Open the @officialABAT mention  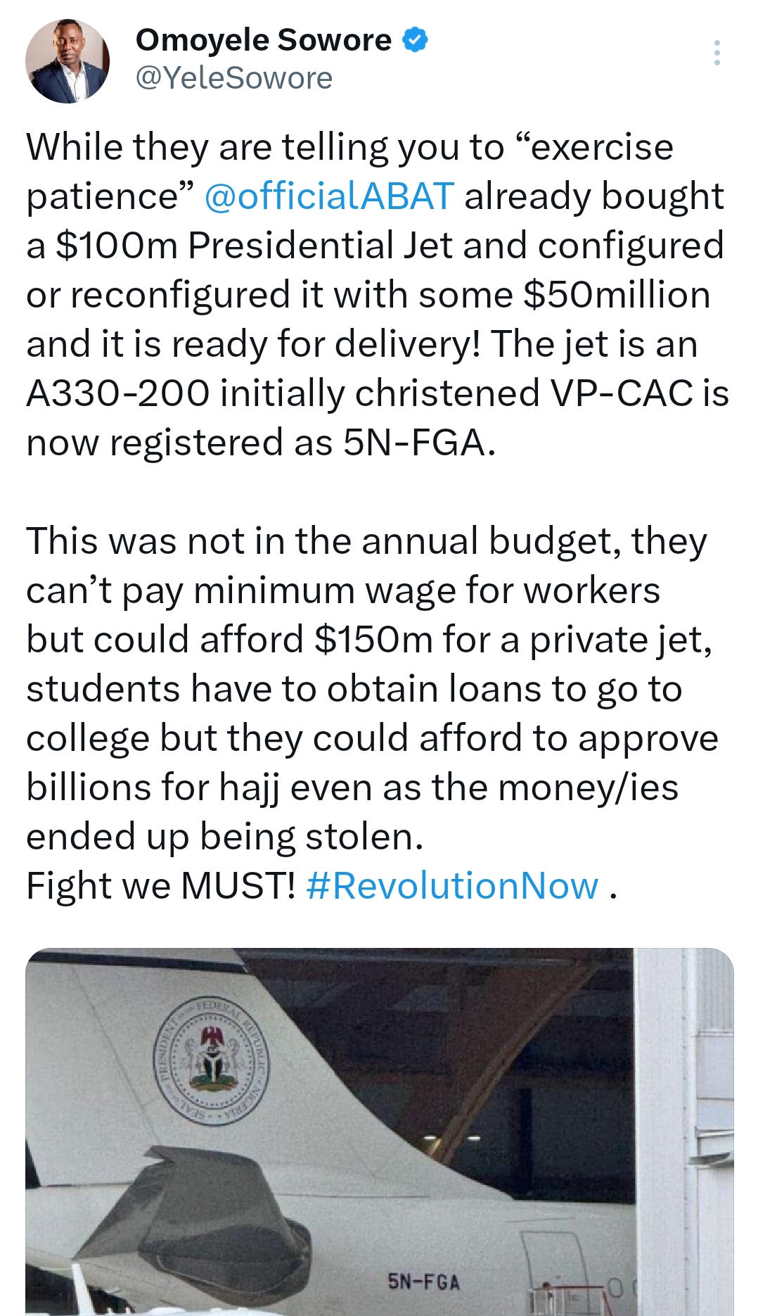(329, 196)
